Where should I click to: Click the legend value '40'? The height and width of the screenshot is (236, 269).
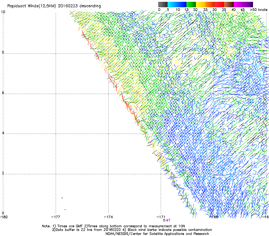(233, 9)
